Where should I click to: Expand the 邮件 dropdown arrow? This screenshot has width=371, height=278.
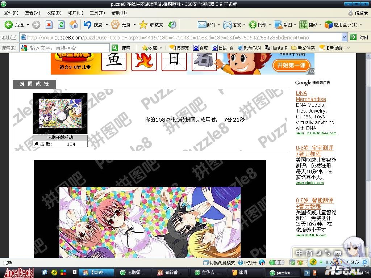pyautogui.click(x=219, y=25)
